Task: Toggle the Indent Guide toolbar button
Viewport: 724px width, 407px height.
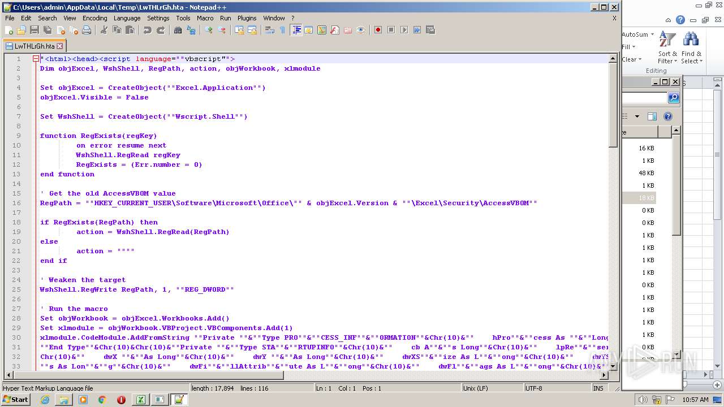Action: click(x=296, y=30)
